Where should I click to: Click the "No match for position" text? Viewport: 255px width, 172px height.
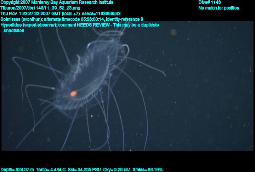pos(219,8)
